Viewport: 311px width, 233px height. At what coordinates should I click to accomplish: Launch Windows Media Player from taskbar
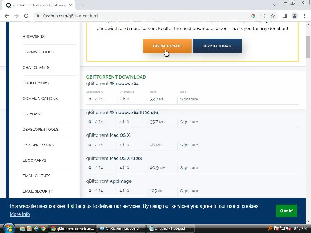pos(29,229)
